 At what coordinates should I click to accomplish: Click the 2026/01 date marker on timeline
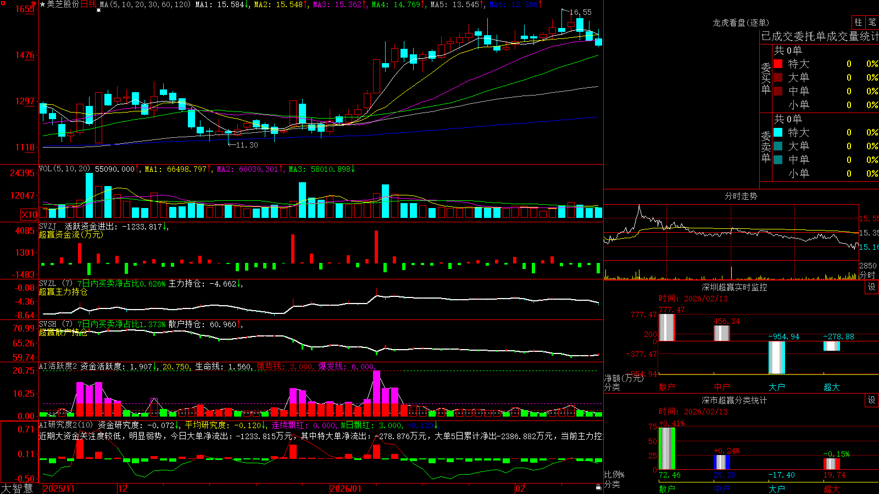pyautogui.click(x=346, y=488)
